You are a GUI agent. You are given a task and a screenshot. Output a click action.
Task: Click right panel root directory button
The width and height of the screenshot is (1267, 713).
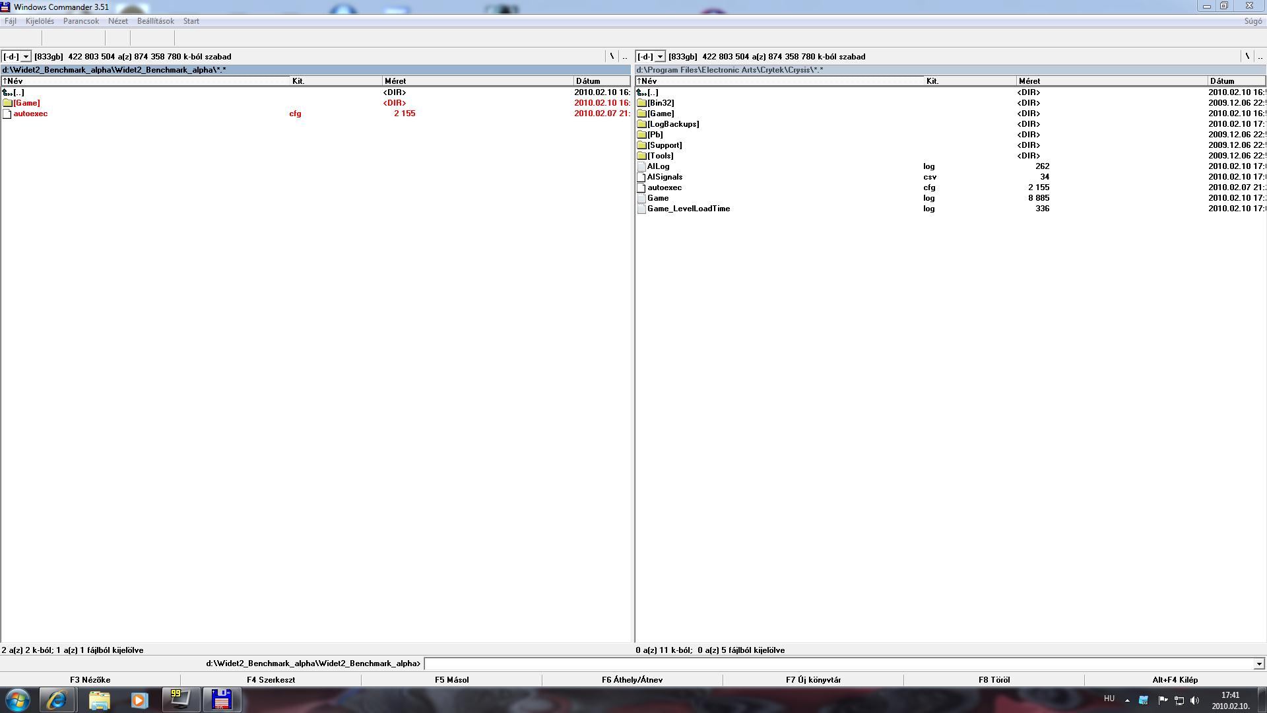pyautogui.click(x=1247, y=57)
